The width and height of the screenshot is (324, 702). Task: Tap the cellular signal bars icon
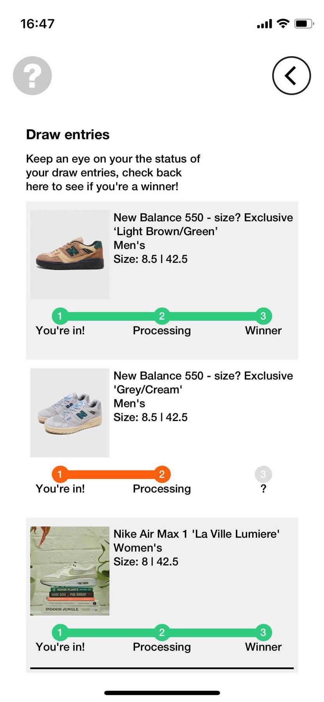[264, 24]
